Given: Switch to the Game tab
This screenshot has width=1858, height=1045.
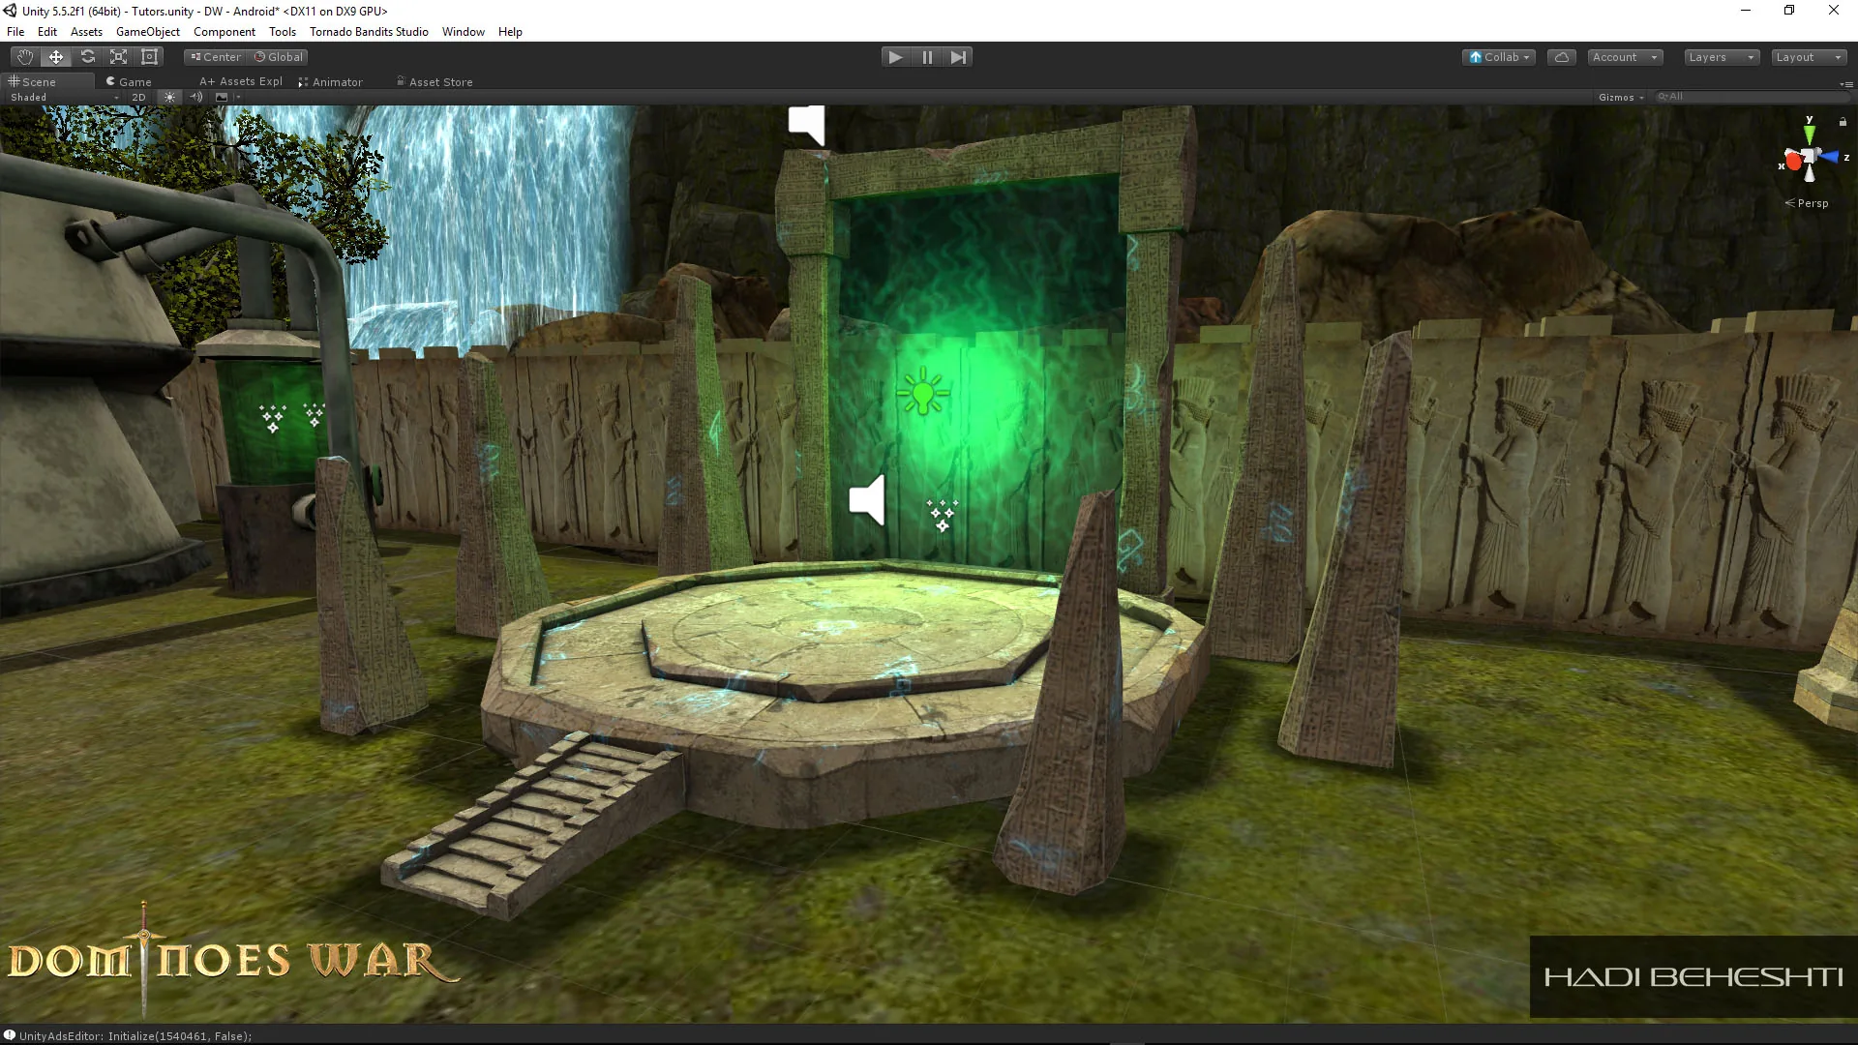Looking at the screenshot, I should pyautogui.click(x=129, y=82).
